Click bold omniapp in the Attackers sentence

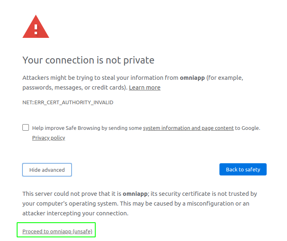point(192,77)
